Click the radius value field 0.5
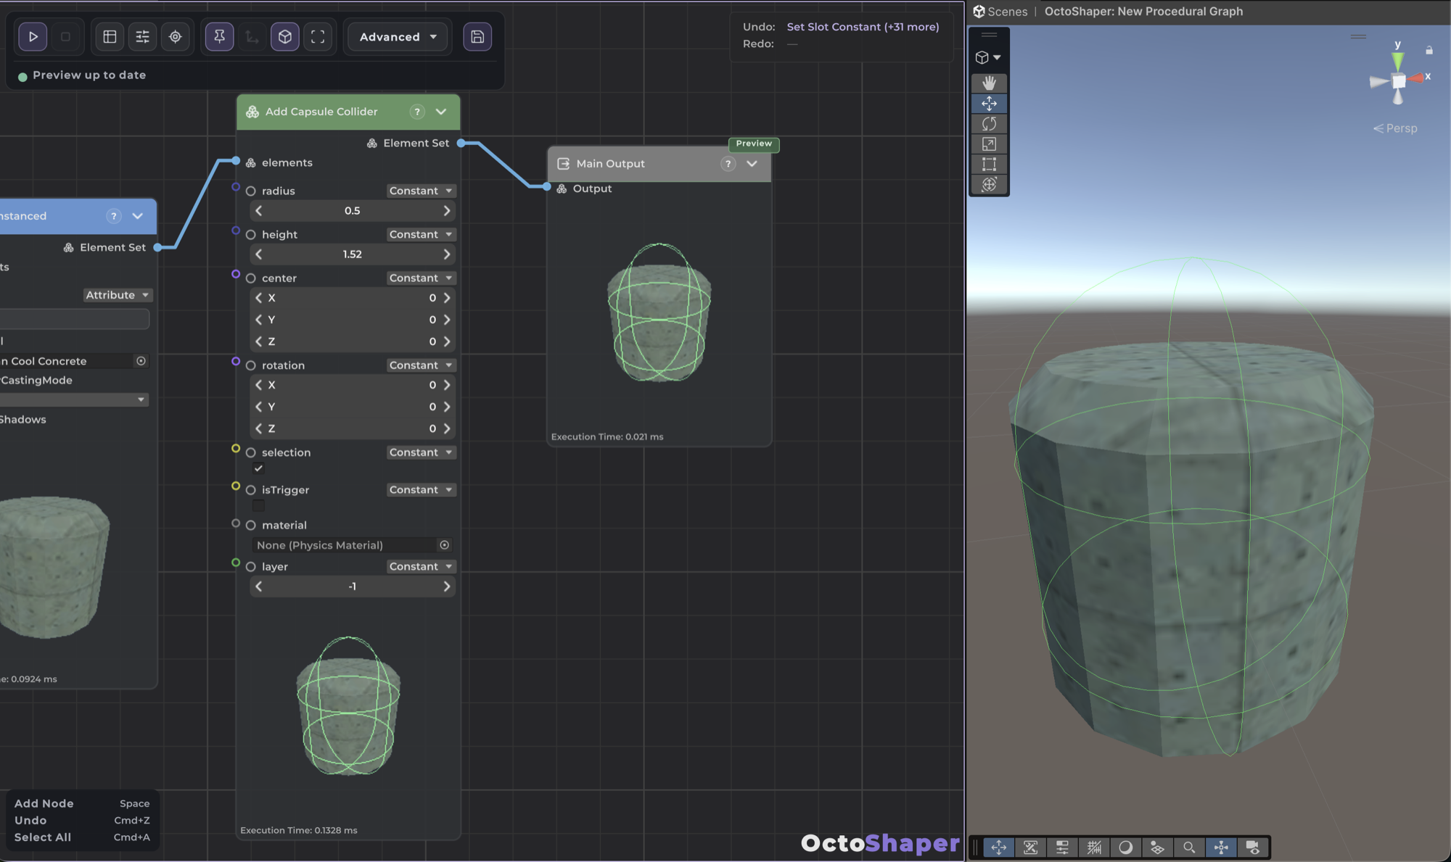 pos(353,211)
